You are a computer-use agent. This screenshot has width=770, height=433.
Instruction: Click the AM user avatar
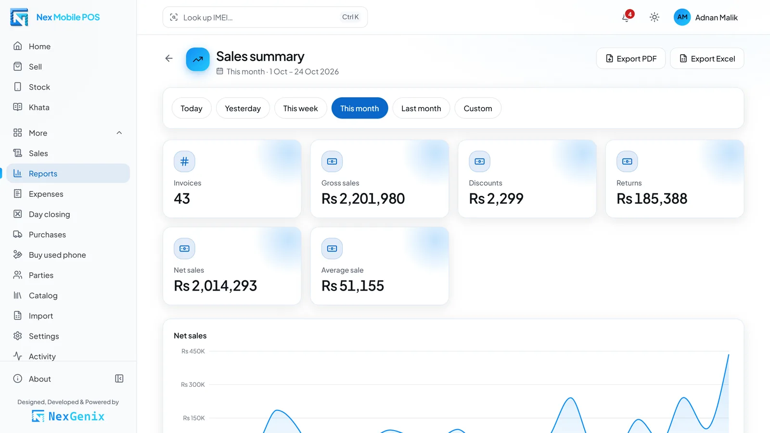click(682, 17)
